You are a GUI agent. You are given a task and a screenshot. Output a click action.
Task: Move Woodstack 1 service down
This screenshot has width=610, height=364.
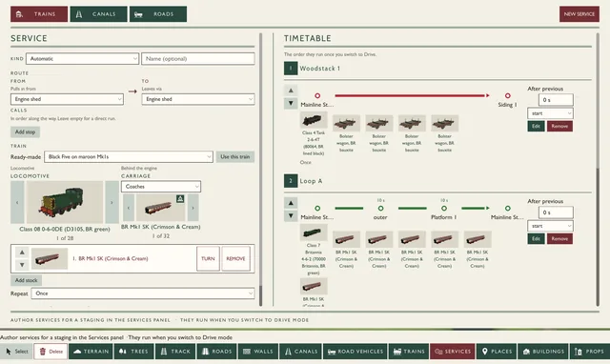291,104
